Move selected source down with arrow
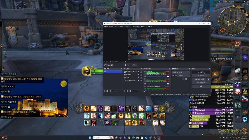The image size is (249, 140). point(137,91)
